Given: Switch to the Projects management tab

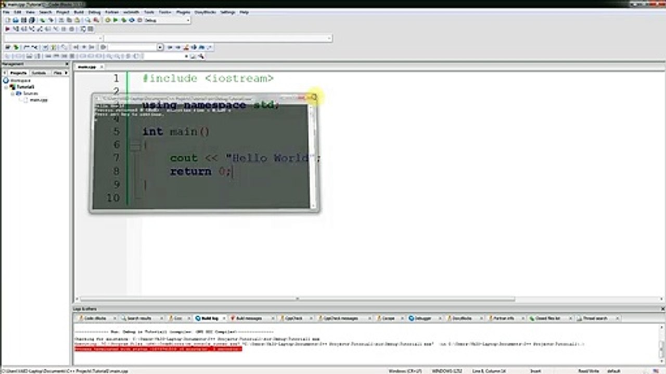Looking at the screenshot, I should [18, 73].
